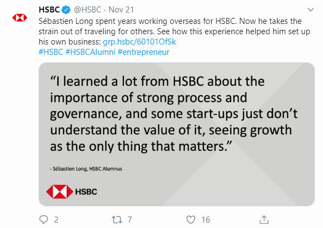This screenshot has width=323, height=228.
Task: View the quote card image
Action: pos(176,134)
